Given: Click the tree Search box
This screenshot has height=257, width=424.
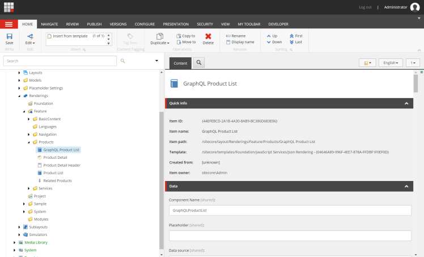Looking at the screenshot, I should (60, 61).
